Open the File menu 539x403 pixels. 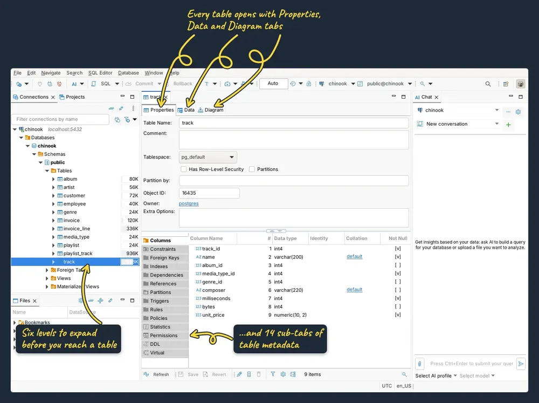(17, 73)
